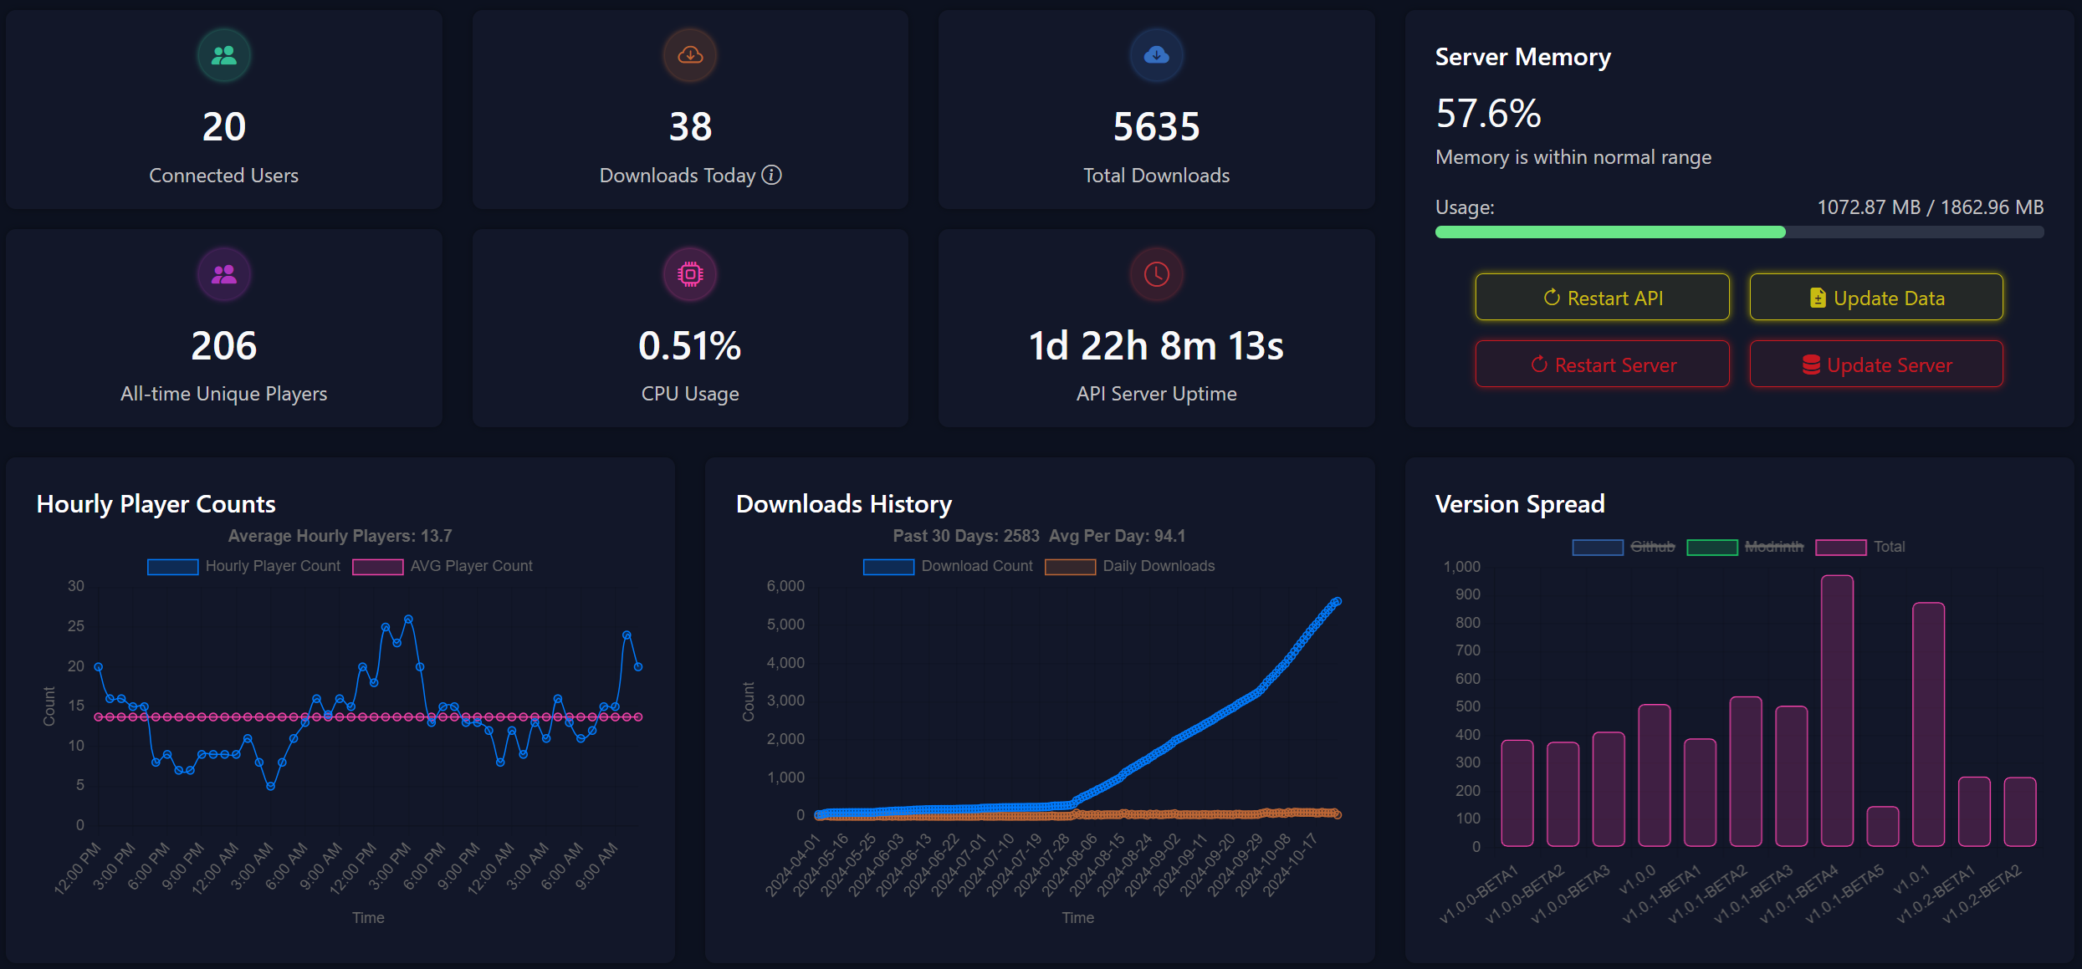Click the Update Data button

(1876, 297)
